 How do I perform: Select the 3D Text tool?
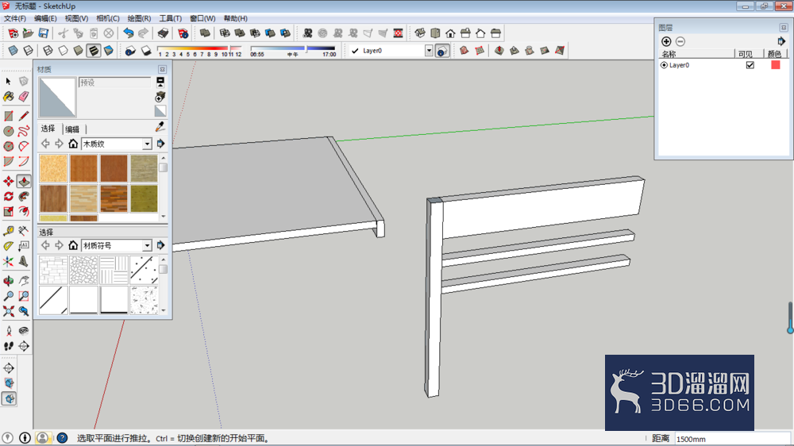(24, 261)
